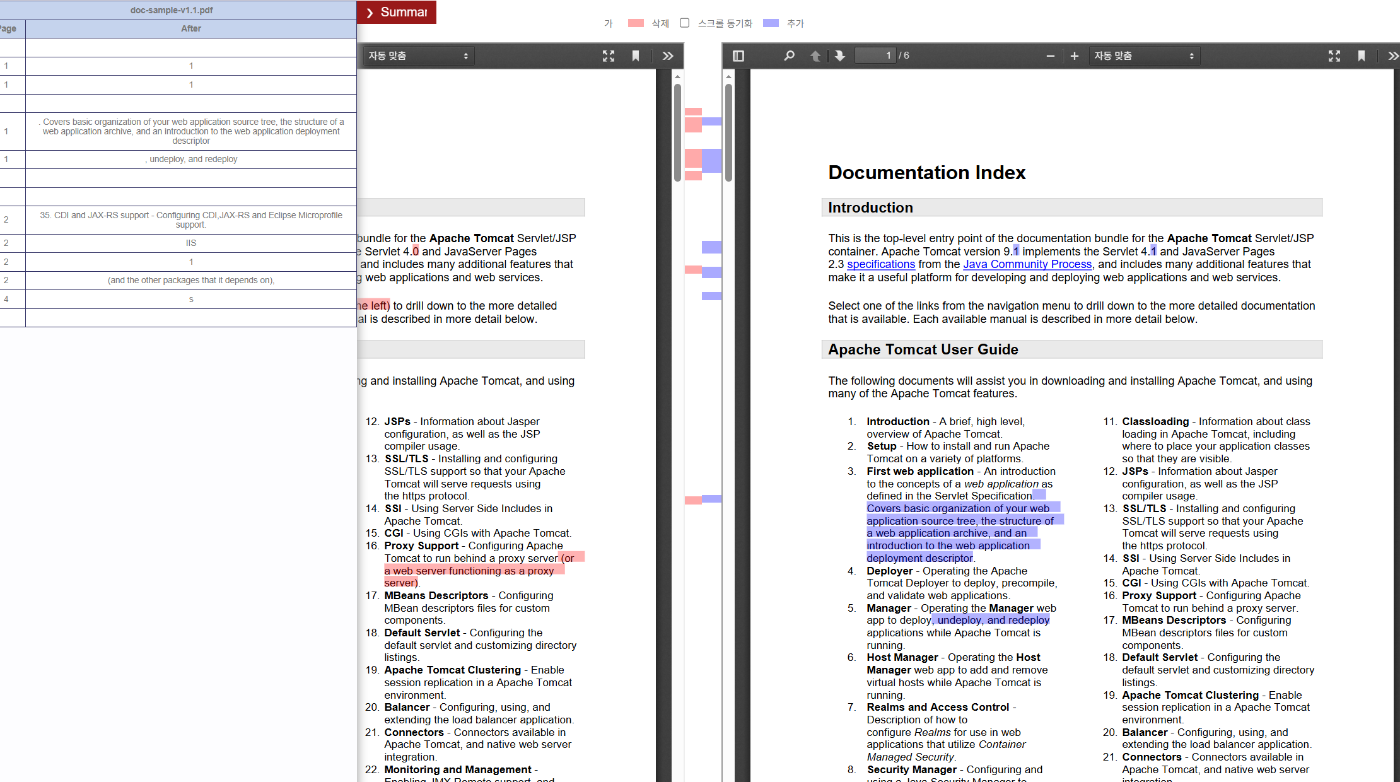Select the 'IIS' row in summary table
The height and width of the screenshot is (782, 1400).
(x=178, y=243)
